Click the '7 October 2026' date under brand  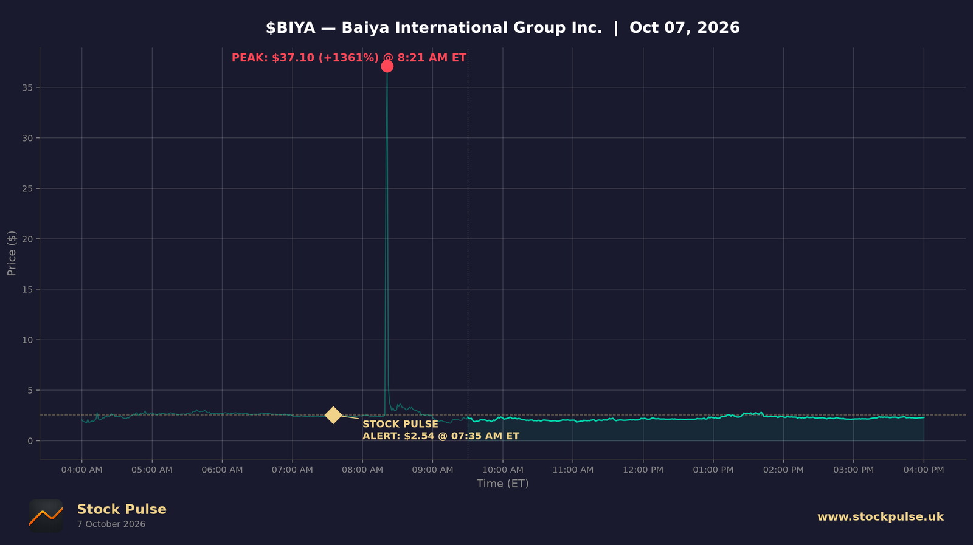111,524
